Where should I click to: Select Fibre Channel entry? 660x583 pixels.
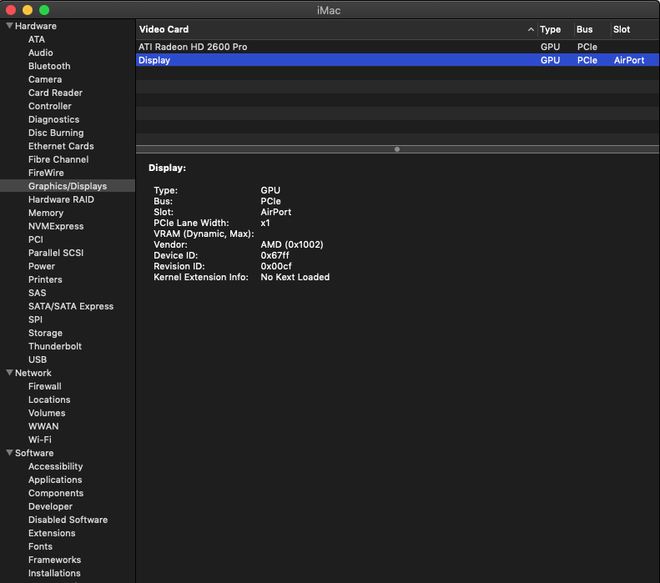coord(58,159)
